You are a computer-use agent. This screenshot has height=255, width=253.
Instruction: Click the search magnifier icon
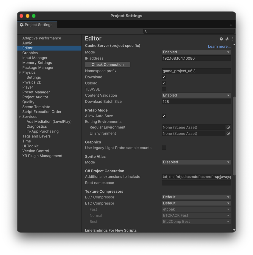146,31
